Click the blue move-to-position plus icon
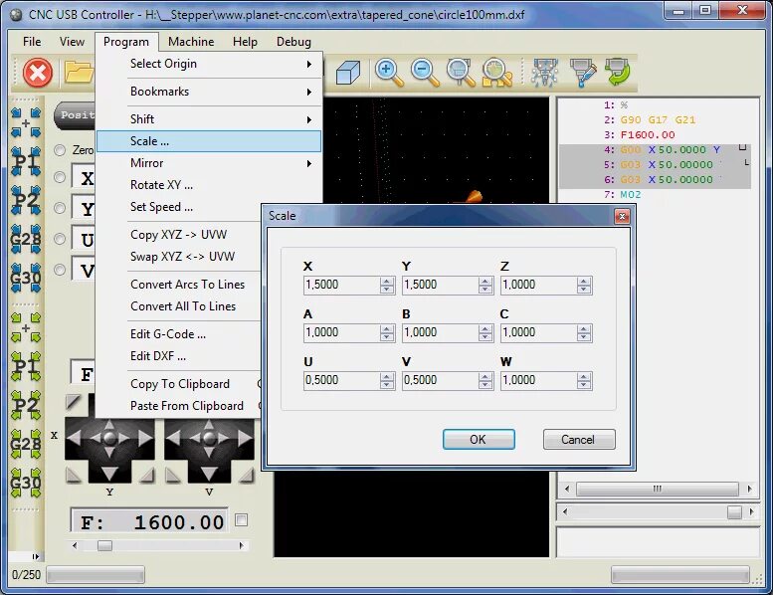Screen dimensions: 773x595 26,122
